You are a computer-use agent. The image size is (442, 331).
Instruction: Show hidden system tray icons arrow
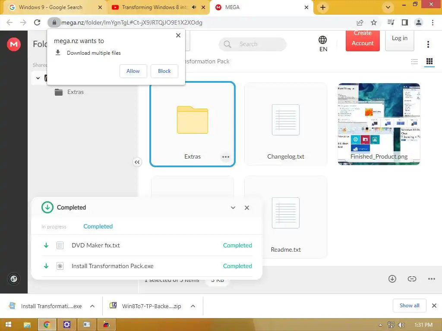[381, 325]
